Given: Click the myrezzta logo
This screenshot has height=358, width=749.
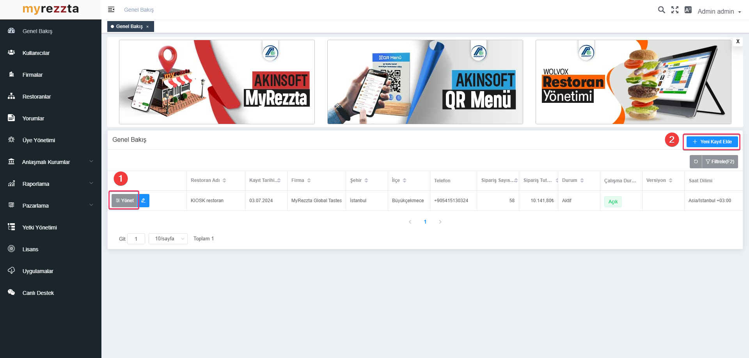Looking at the screenshot, I should click(51, 9).
